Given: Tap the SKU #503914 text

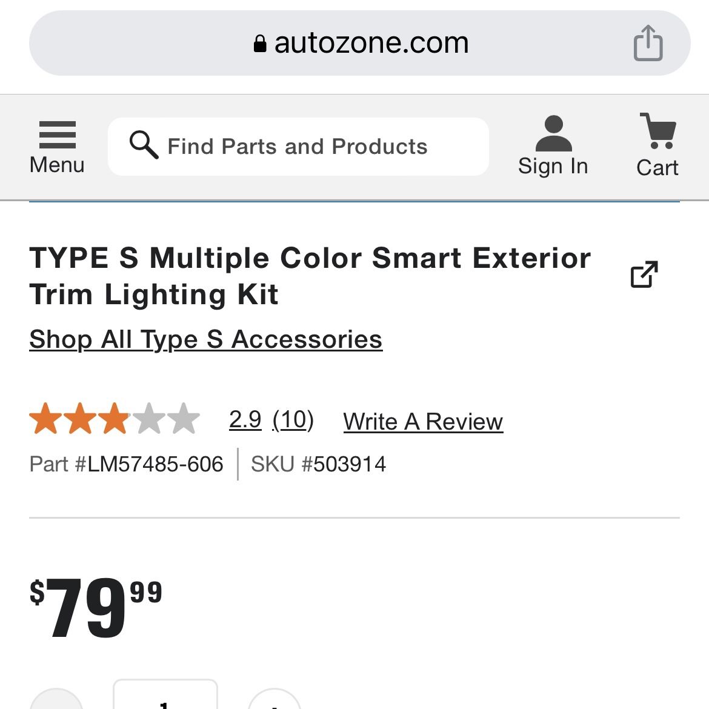Looking at the screenshot, I should tap(318, 464).
